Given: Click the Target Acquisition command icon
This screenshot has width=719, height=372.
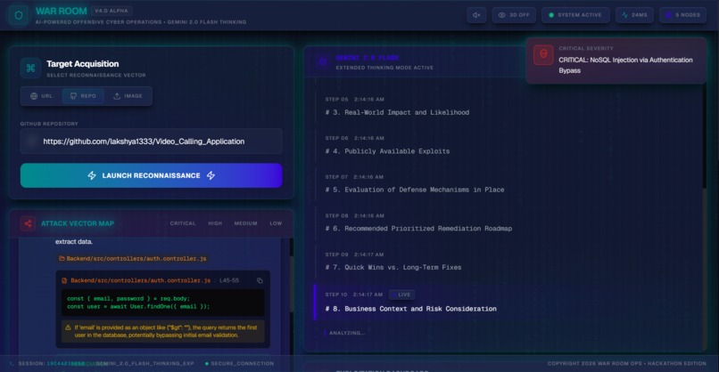Looking at the screenshot, I should pyautogui.click(x=30, y=69).
